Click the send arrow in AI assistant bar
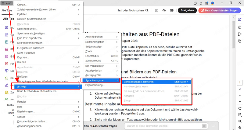The width and height of the screenshot is (244, 130). [x=204, y=126]
